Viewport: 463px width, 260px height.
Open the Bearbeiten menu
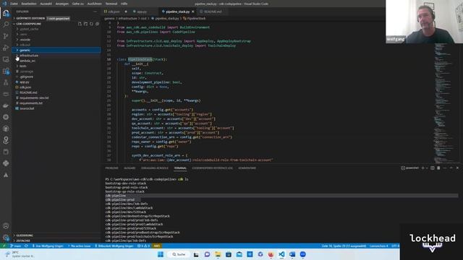(x=29, y=4)
